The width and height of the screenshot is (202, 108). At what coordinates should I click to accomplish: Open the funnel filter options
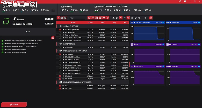145,18
